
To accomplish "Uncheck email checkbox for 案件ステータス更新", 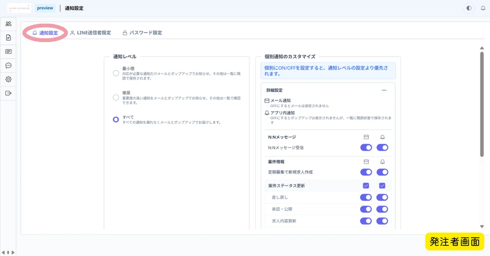I will click(366, 185).
